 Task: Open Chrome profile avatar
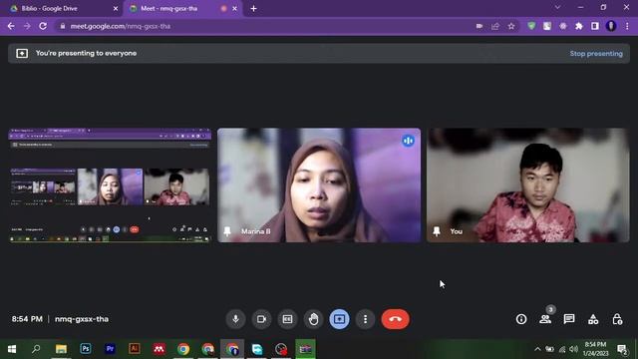click(611, 26)
